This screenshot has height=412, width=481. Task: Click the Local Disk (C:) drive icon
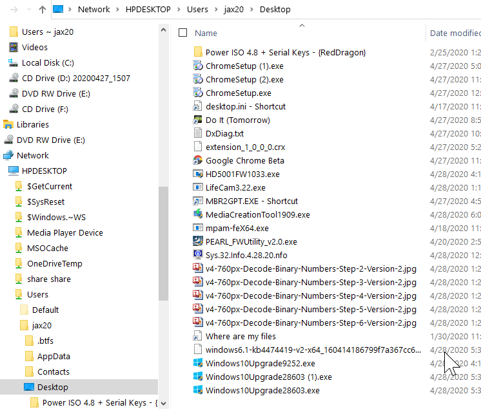point(14,63)
